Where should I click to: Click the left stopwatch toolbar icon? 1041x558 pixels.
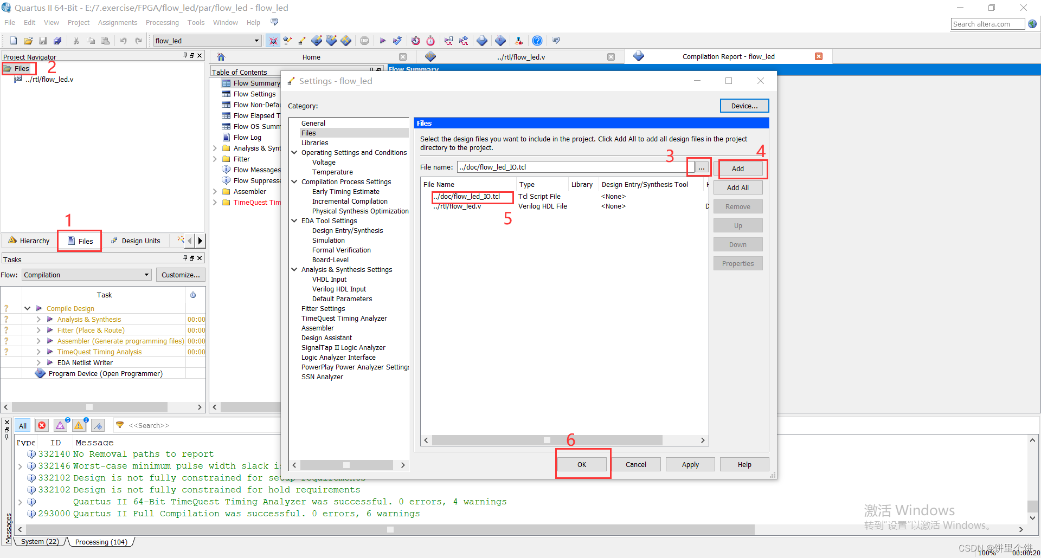click(415, 41)
